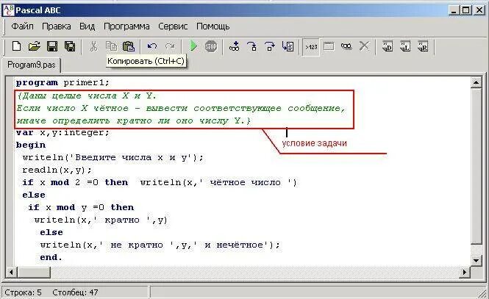Click the 'readln(x,y);' line
This screenshot has width=489, height=299.
[57, 170]
